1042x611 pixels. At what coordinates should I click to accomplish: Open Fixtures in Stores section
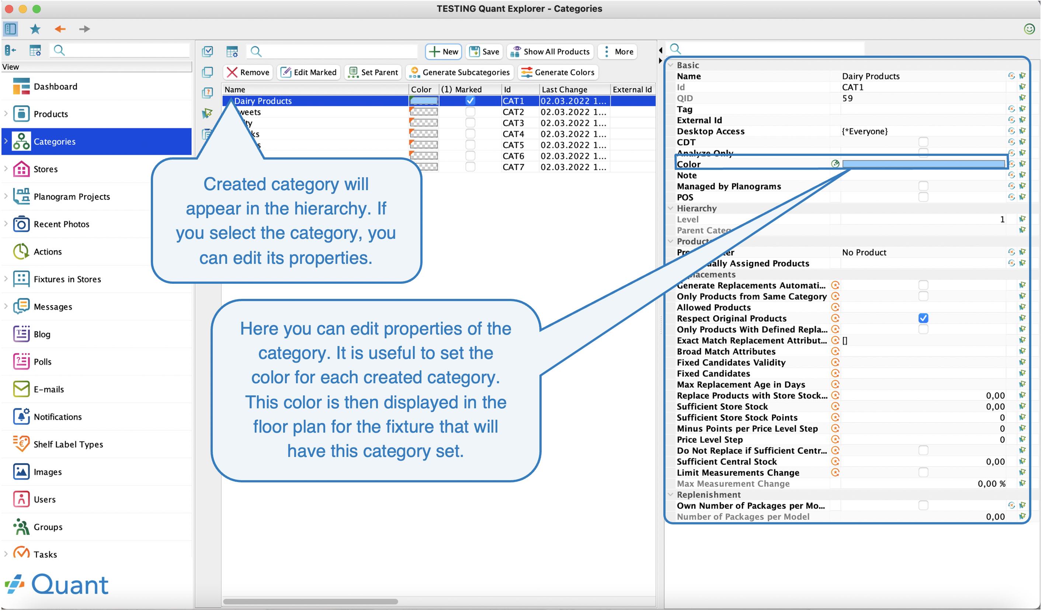pyautogui.click(x=67, y=279)
